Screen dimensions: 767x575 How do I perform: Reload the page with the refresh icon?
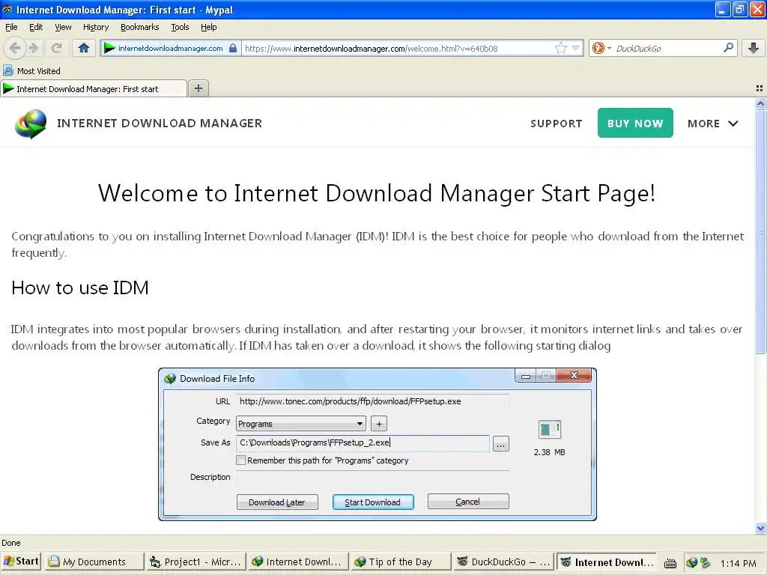click(56, 48)
